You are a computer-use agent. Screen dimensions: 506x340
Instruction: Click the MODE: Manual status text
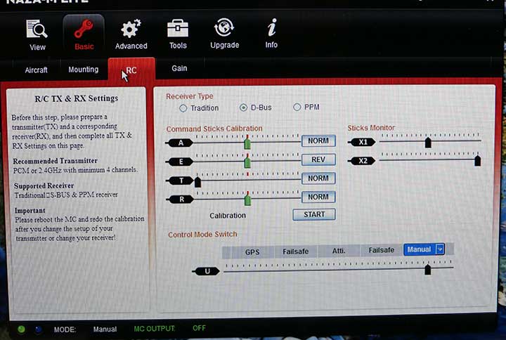[x=86, y=329]
